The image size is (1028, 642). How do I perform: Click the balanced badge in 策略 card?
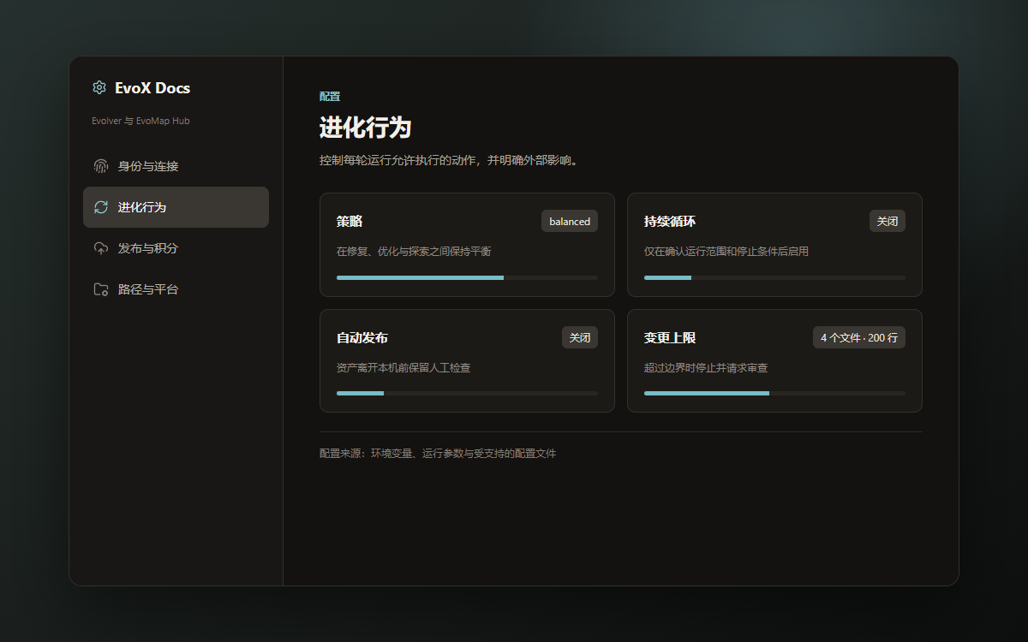pyautogui.click(x=570, y=221)
